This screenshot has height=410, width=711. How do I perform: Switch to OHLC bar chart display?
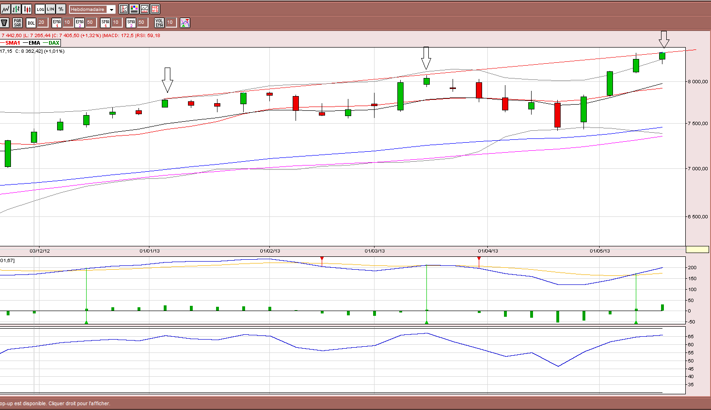[17, 9]
